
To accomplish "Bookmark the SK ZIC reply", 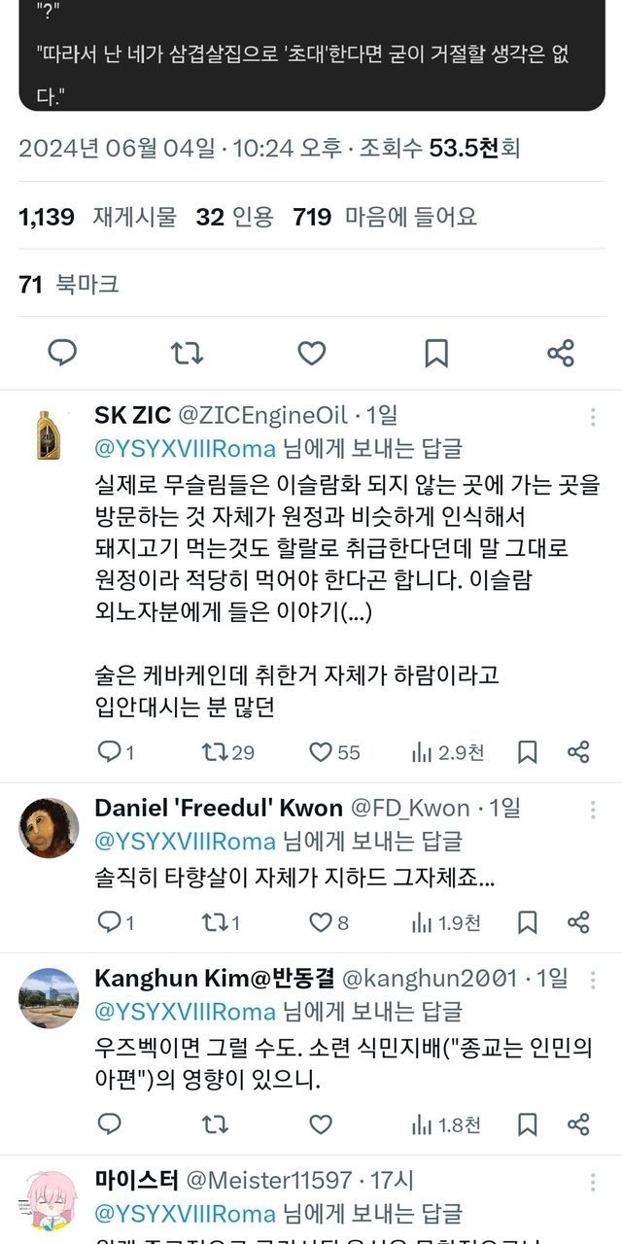I will click(527, 751).
